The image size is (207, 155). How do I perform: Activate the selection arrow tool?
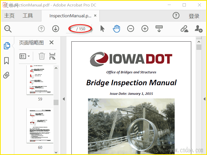[x=102, y=29]
